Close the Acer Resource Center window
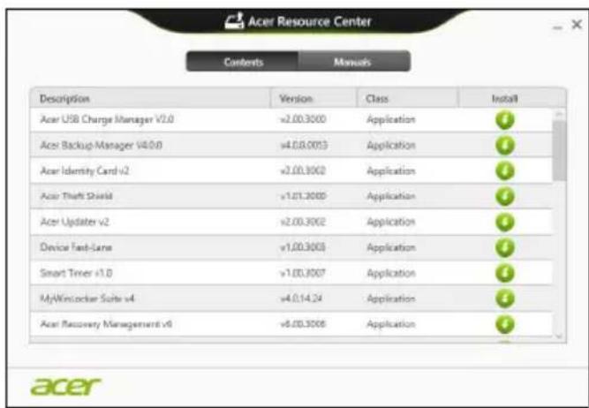This screenshot has width=589, height=408. tap(577, 25)
